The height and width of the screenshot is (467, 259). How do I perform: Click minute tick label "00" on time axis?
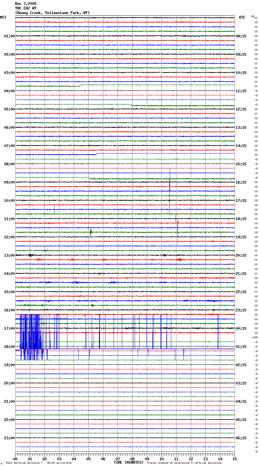click(15, 459)
